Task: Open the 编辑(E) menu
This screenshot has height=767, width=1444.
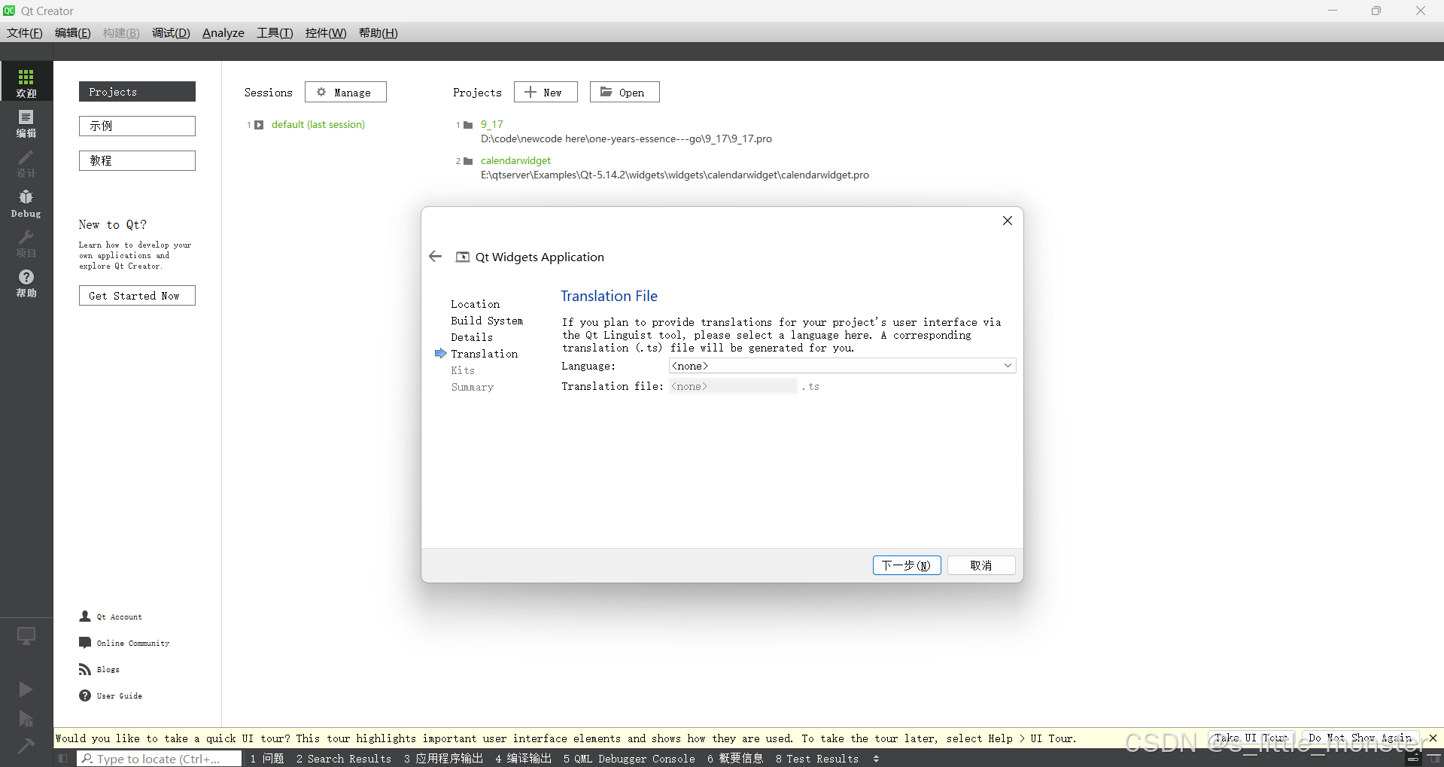Action: click(73, 32)
